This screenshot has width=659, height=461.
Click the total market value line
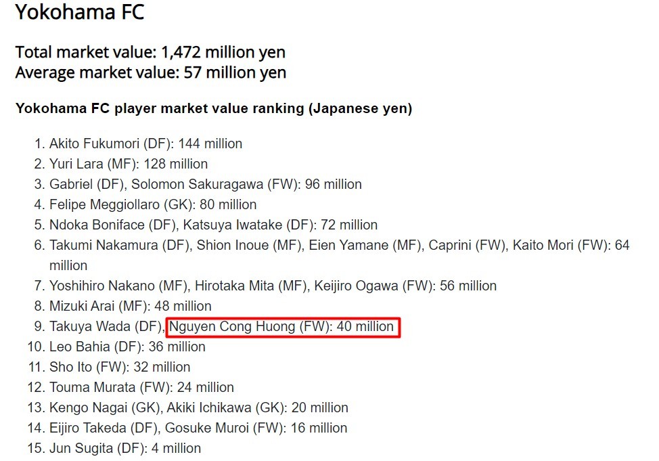coord(150,52)
